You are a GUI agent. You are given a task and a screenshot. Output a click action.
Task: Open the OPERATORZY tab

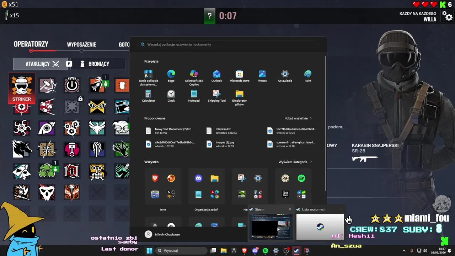pos(31,44)
